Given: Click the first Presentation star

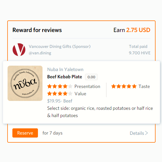Looking at the screenshot, I should [50, 86].
